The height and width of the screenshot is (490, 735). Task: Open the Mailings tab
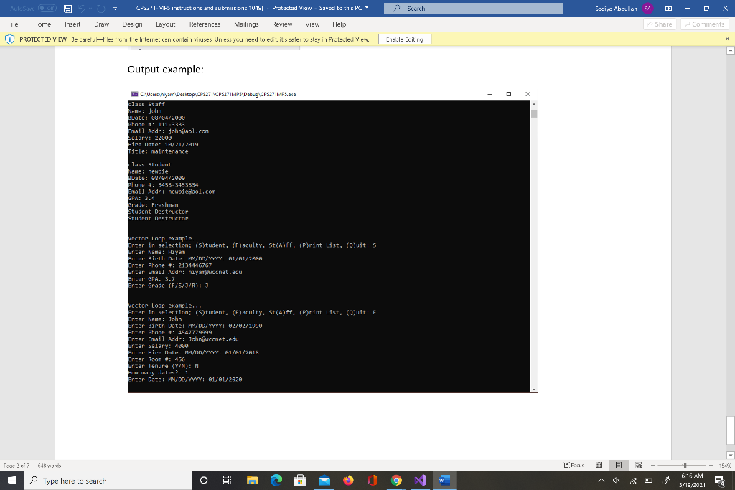click(246, 24)
